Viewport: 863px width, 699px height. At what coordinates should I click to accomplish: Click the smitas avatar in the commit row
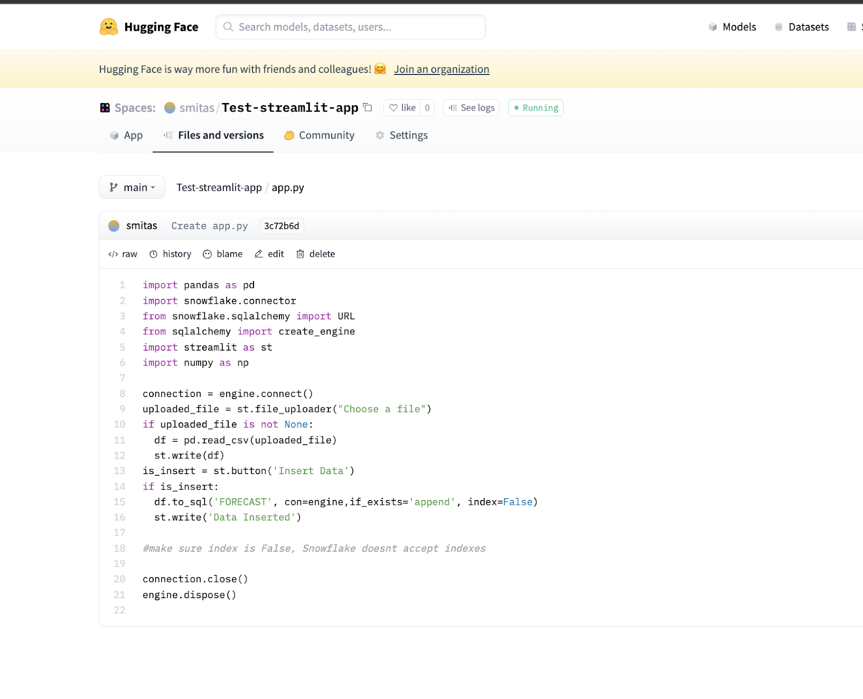tap(114, 226)
